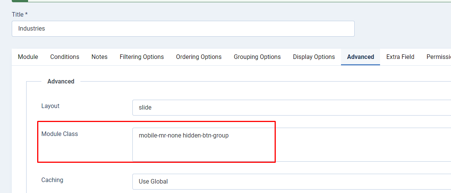Image resolution: width=451 pixels, height=193 pixels.
Task: Click the Advanced fieldset legend heading
Action: [61, 82]
